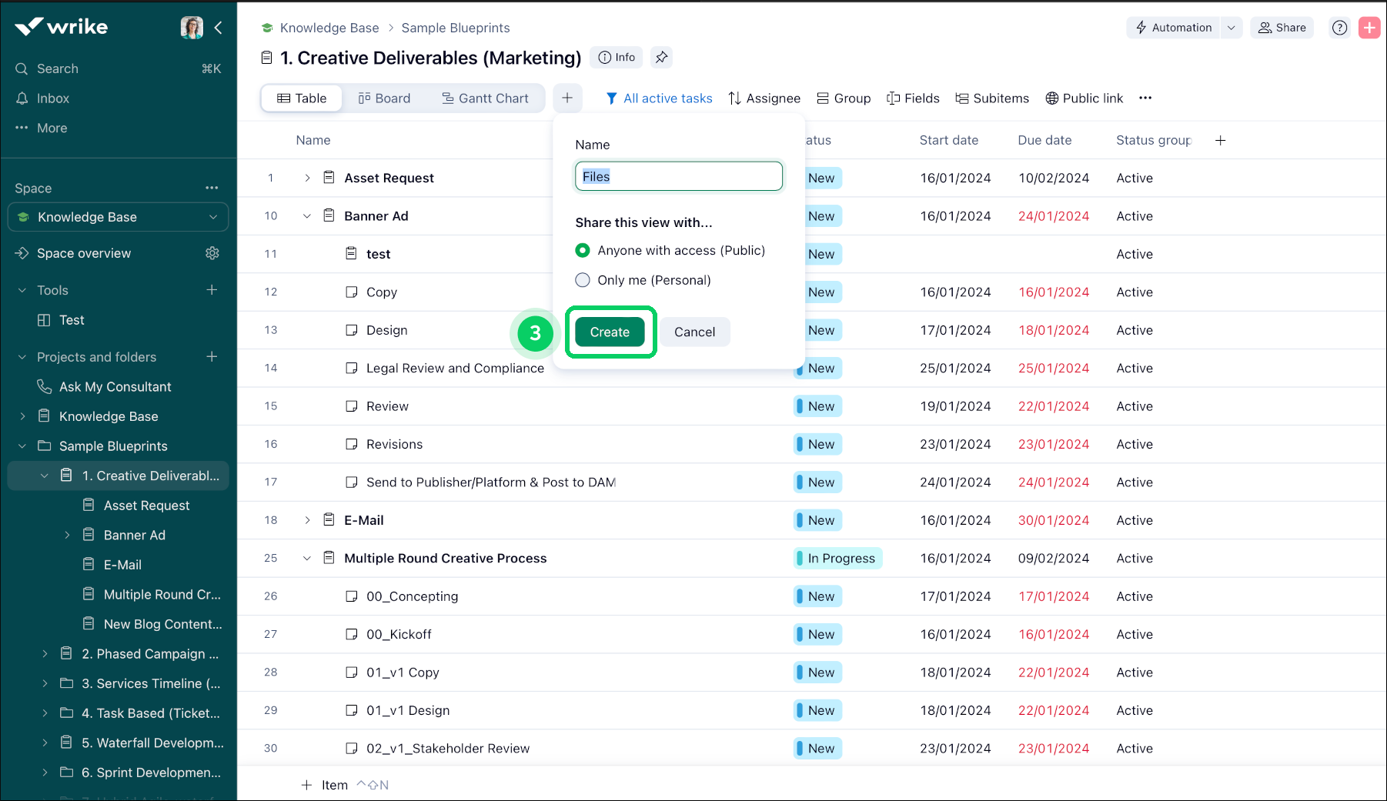
Task: Expand the Automation dropdown arrow
Action: coord(1232,28)
